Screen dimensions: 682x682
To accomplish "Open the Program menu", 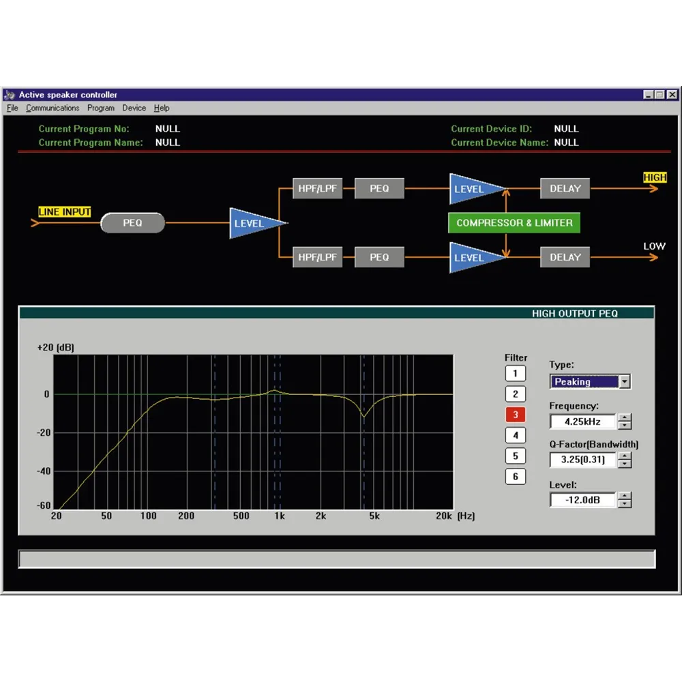I will pos(101,108).
